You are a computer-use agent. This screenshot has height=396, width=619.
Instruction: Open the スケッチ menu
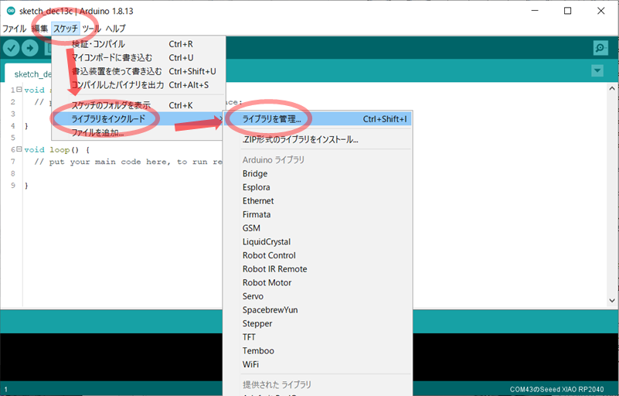66,29
